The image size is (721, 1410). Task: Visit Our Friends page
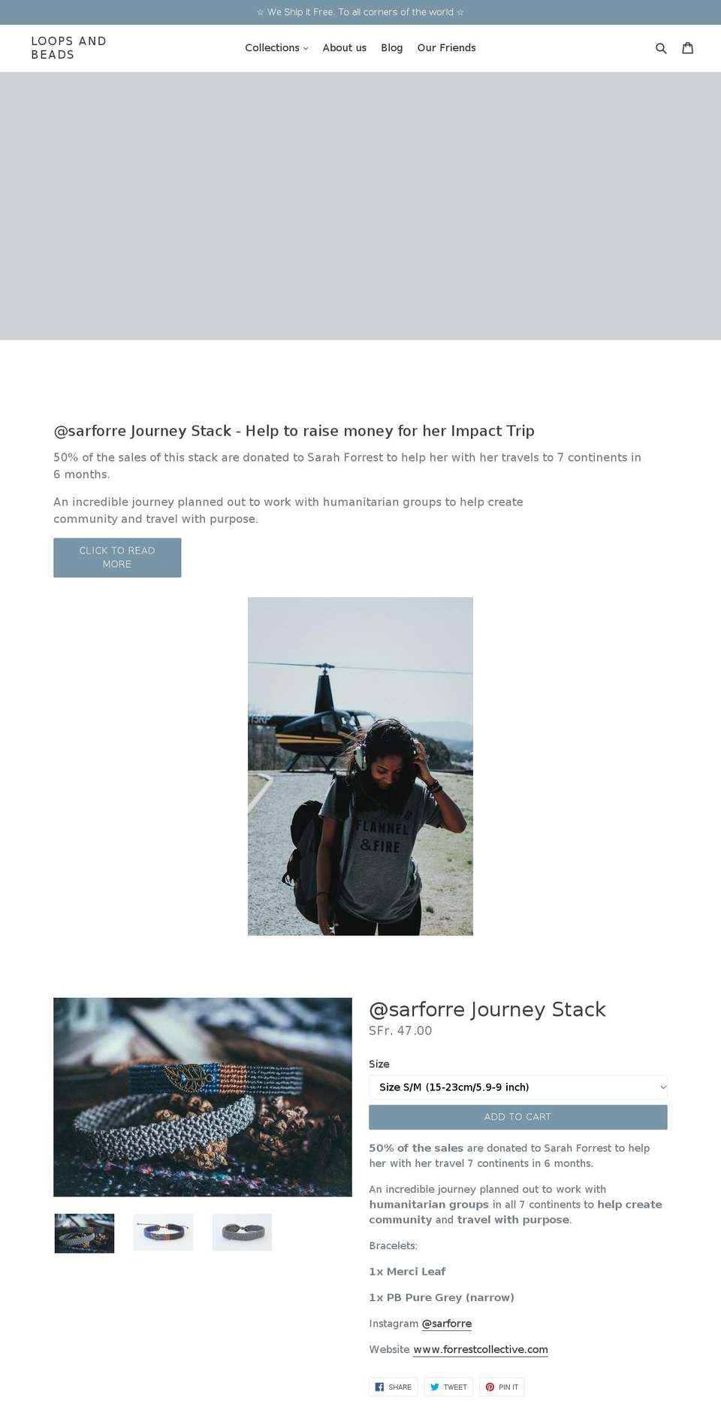tap(447, 48)
